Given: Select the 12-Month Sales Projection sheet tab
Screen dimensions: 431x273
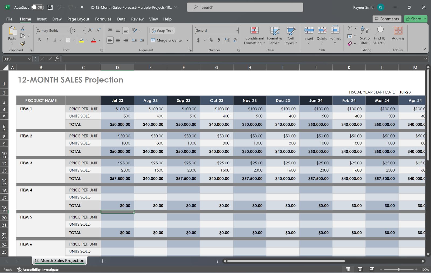Looking at the screenshot, I should pyautogui.click(x=60, y=261).
